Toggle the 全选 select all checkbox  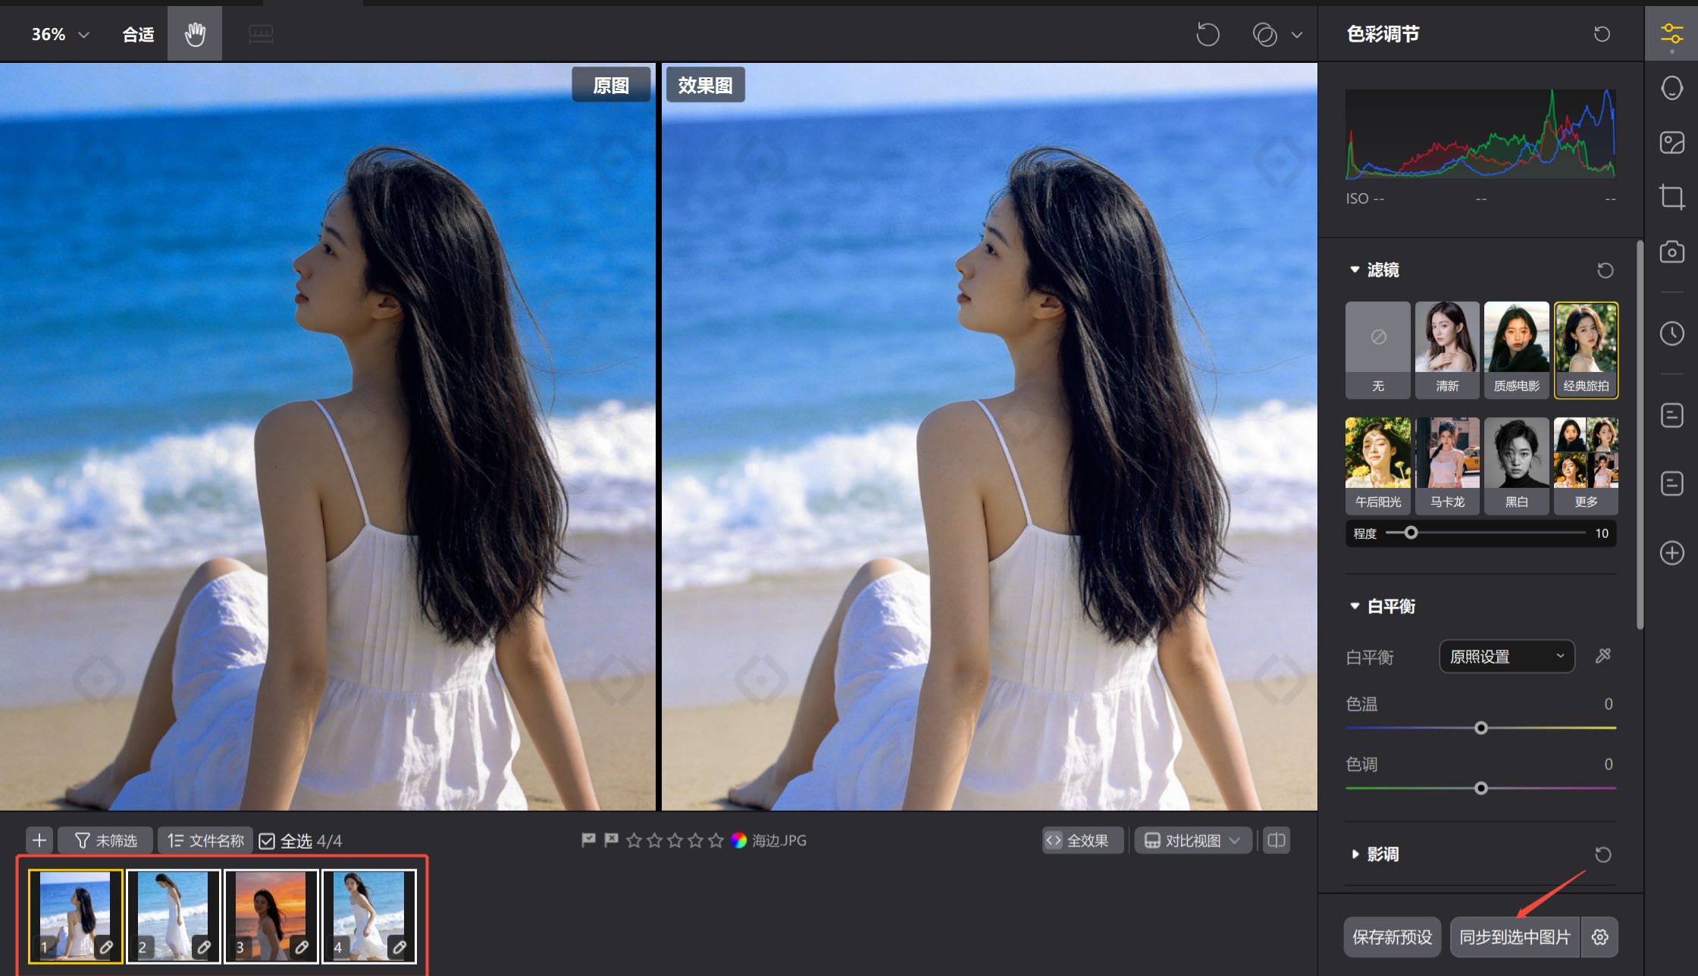coord(267,841)
